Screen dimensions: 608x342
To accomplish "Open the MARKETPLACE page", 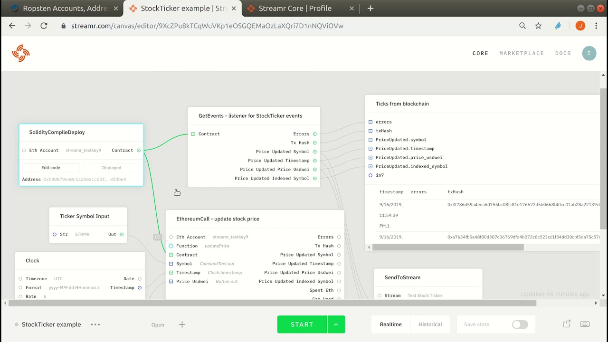I will pyautogui.click(x=522, y=54).
